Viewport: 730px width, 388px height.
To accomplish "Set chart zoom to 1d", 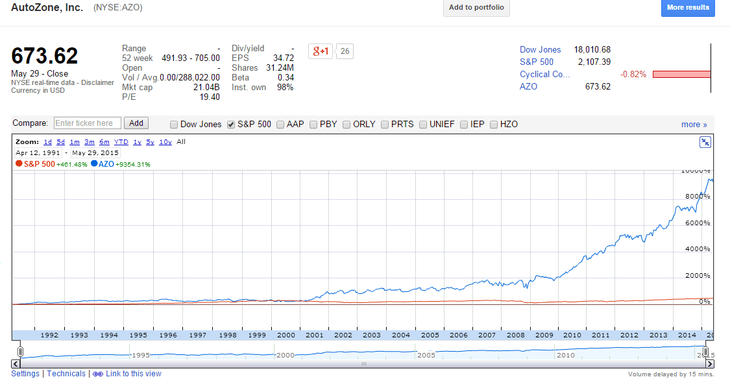I will (x=47, y=142).
